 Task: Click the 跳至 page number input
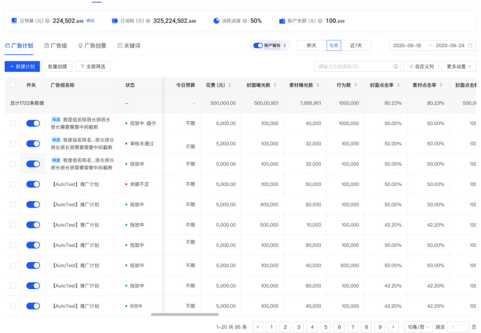tap(458, 327)
